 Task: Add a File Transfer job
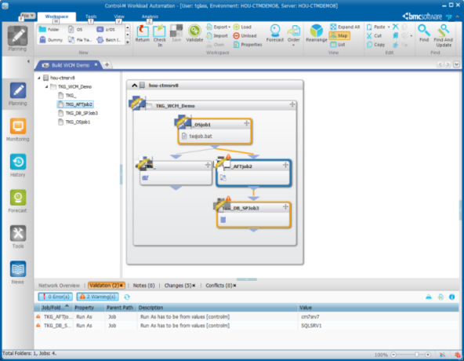[x=80, y=40]
